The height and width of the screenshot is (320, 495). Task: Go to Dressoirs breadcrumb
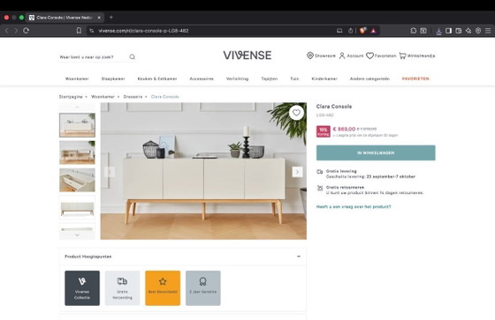[x=133, y=97]
